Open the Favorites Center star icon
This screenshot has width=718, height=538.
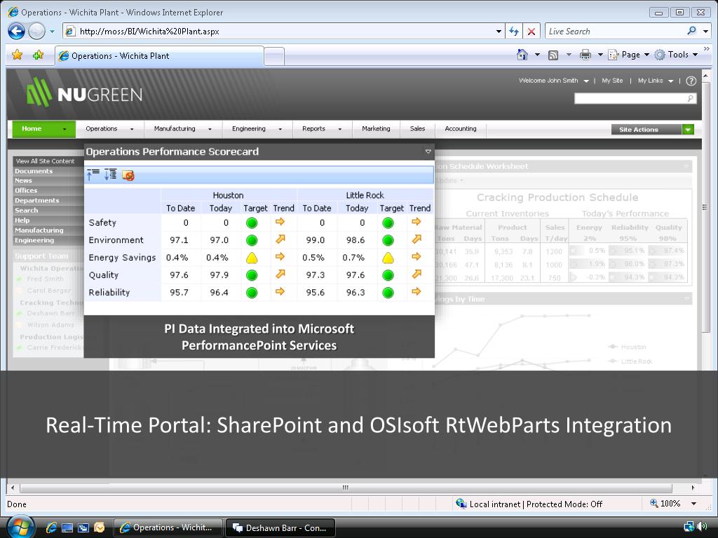point(18,55)
